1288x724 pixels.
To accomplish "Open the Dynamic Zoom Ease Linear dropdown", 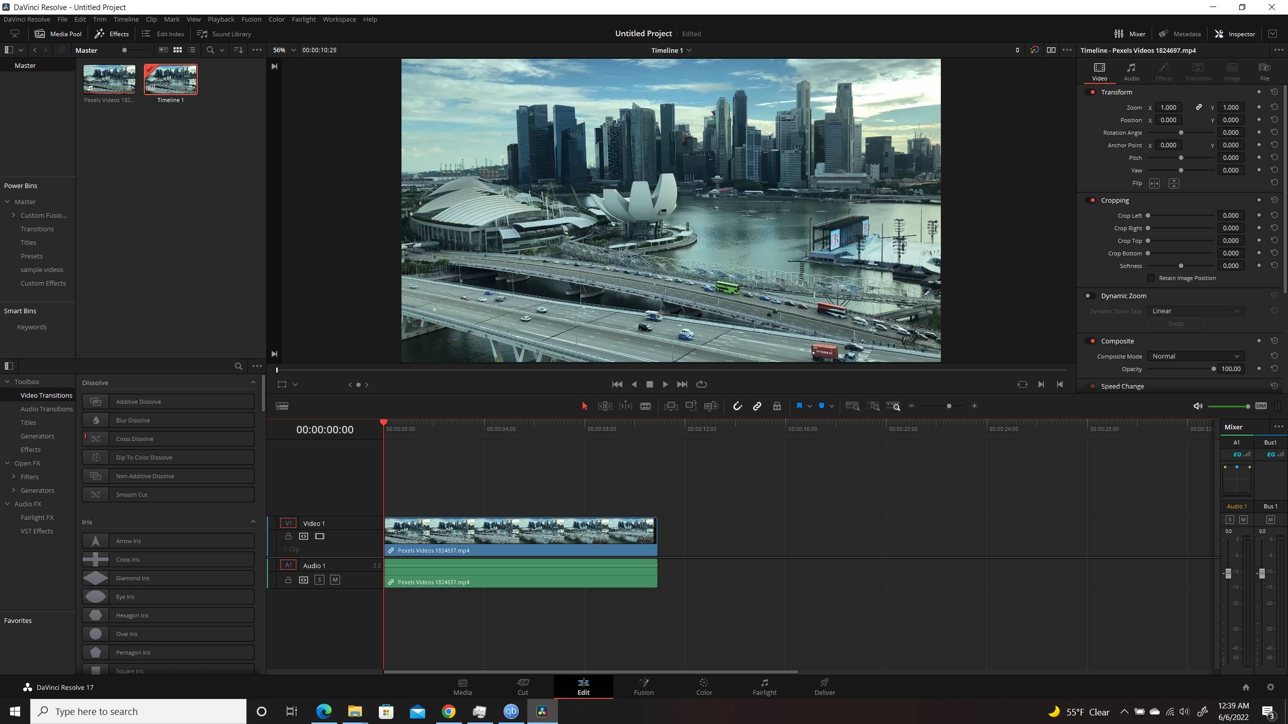I will (x=1195, y=311).
